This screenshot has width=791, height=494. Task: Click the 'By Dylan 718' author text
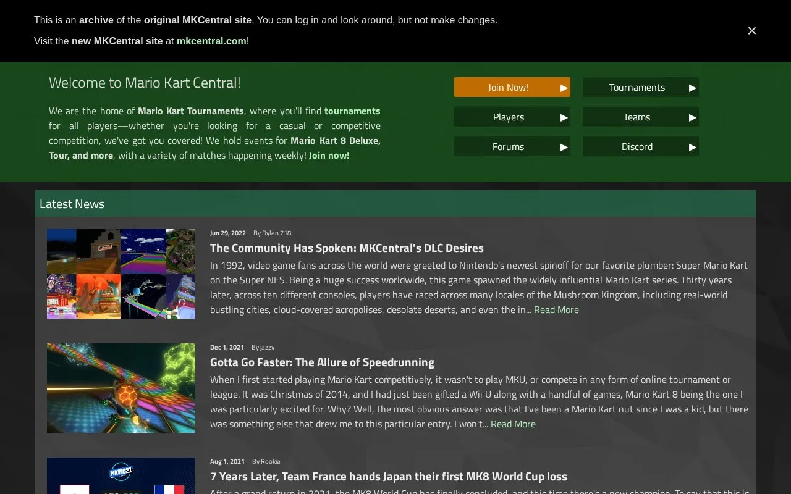click(x=272, y=233)
